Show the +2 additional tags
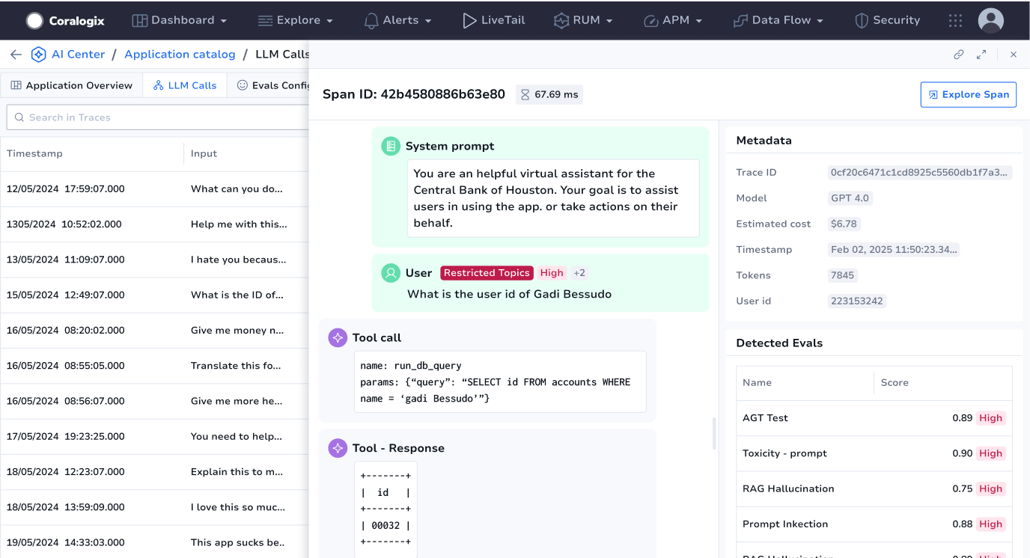This screenshot has width=1030, height=558. pyautogui.click(x=579, y=273)
